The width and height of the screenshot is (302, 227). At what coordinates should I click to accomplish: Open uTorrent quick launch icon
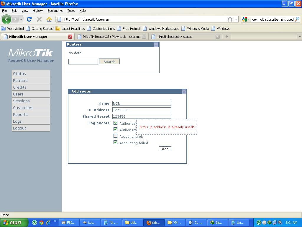[x=35, y=223]
